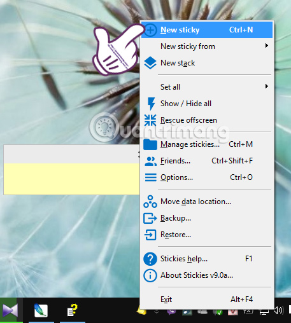Open Options from the Stickies menu

(206, 177)
